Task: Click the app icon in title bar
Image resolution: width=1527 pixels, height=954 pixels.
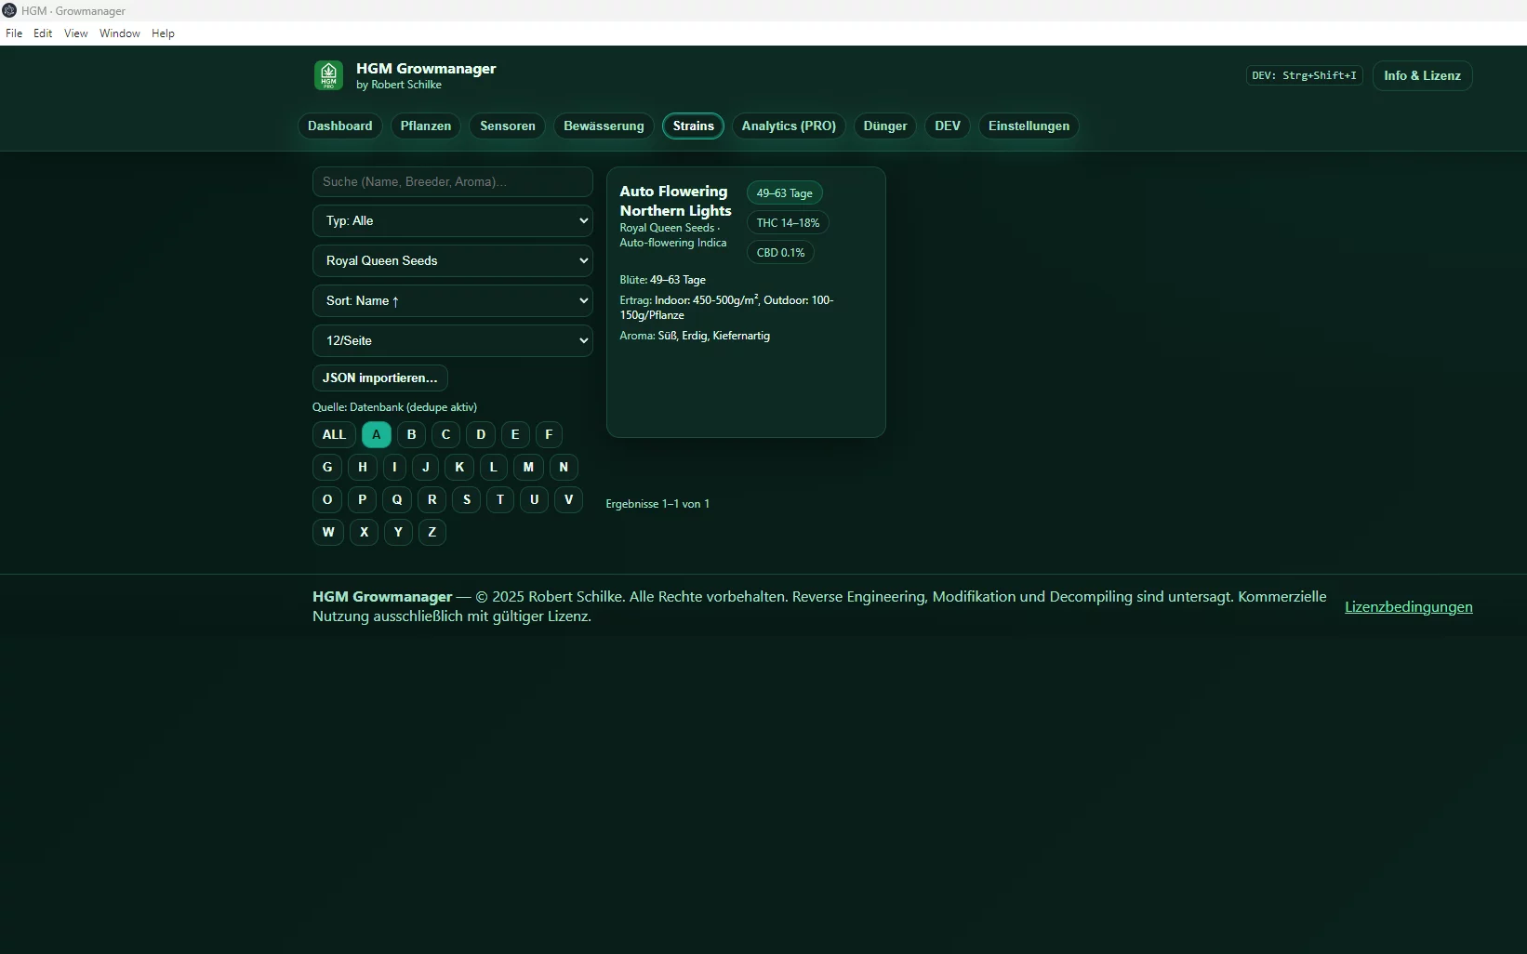Action: (9, 10)
